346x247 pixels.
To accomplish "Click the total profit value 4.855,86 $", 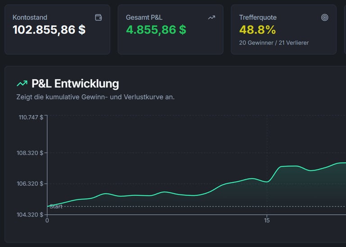I will point(156,30).
